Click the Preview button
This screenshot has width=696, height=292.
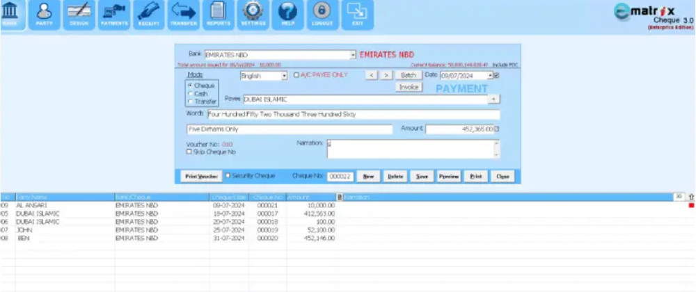pos(449,177)
